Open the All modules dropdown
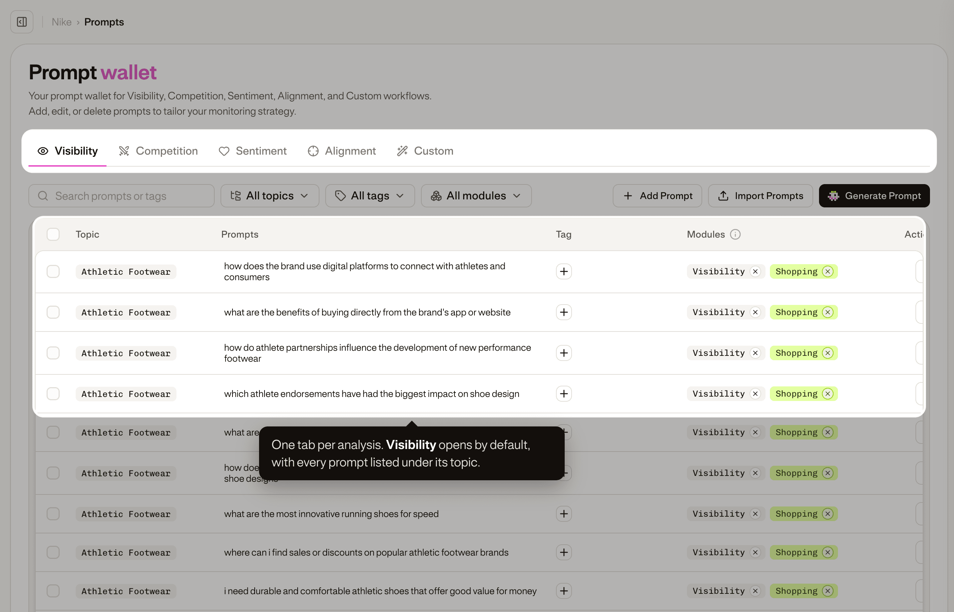 click(x=476, y=195)
